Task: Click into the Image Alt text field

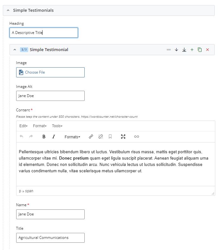Action: coord(50,96)
